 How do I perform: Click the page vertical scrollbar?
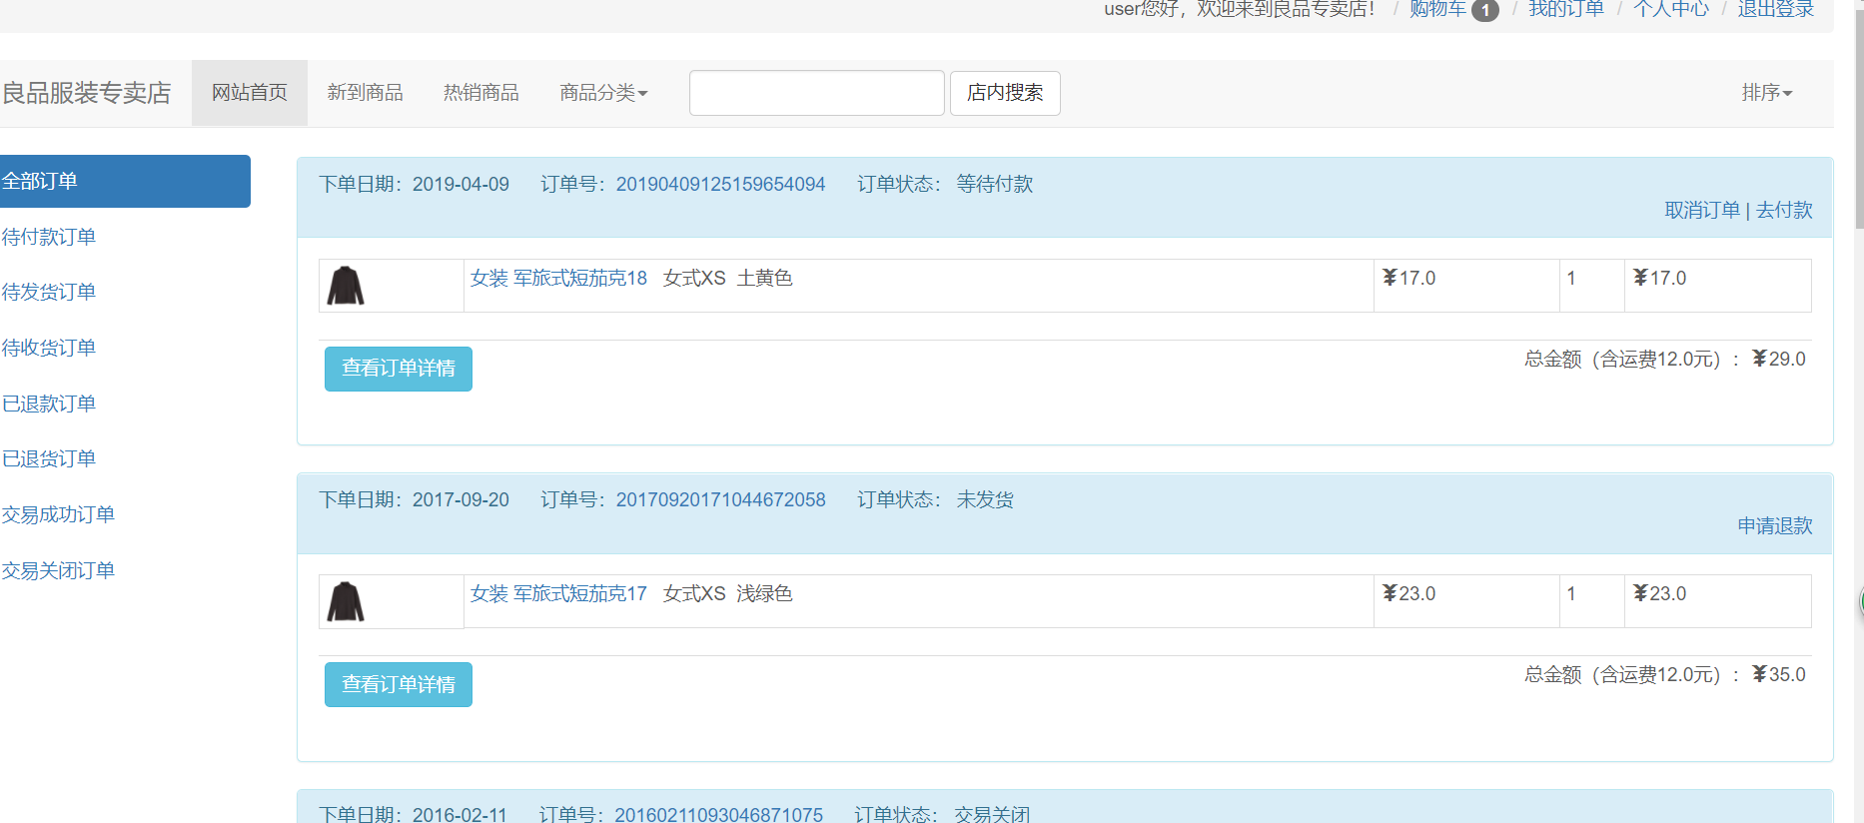[1858, 120]
